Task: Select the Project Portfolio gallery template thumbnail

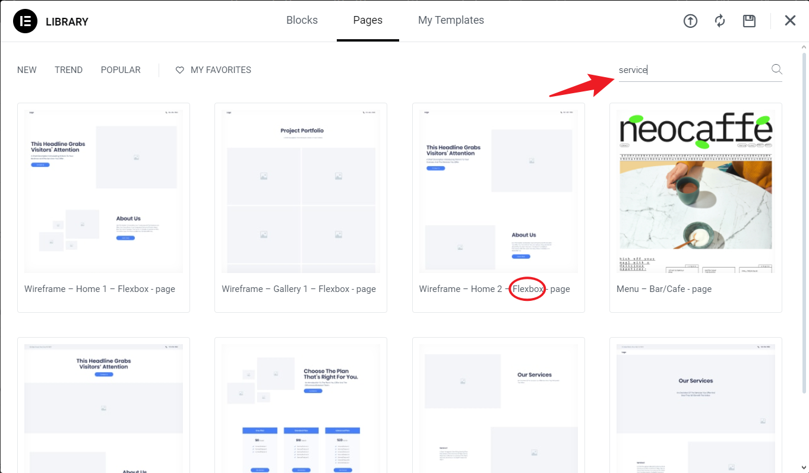Action: [x=301, y=191]
